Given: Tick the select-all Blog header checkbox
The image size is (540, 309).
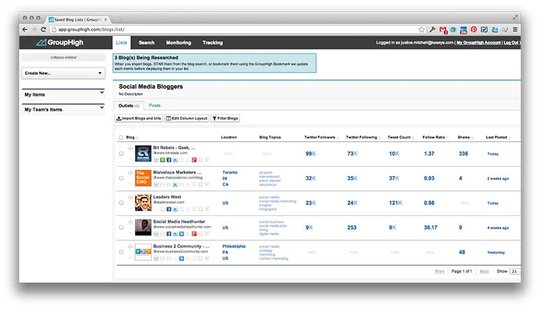Looking at the screenshot, I should coord(121,137).
